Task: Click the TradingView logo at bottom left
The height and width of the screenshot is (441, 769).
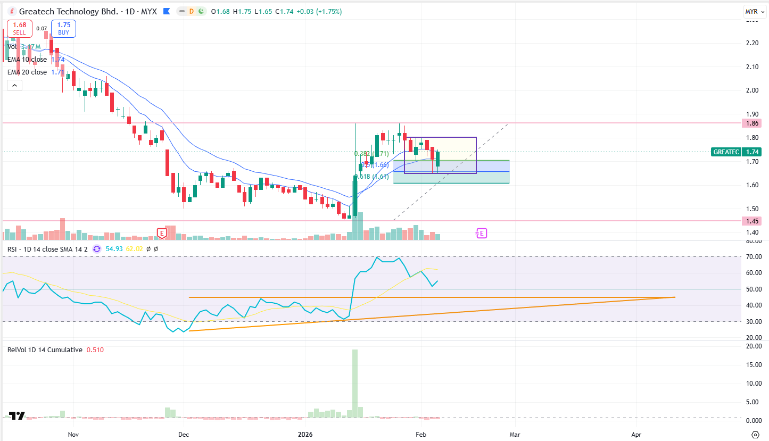Action: click(18, 416)
